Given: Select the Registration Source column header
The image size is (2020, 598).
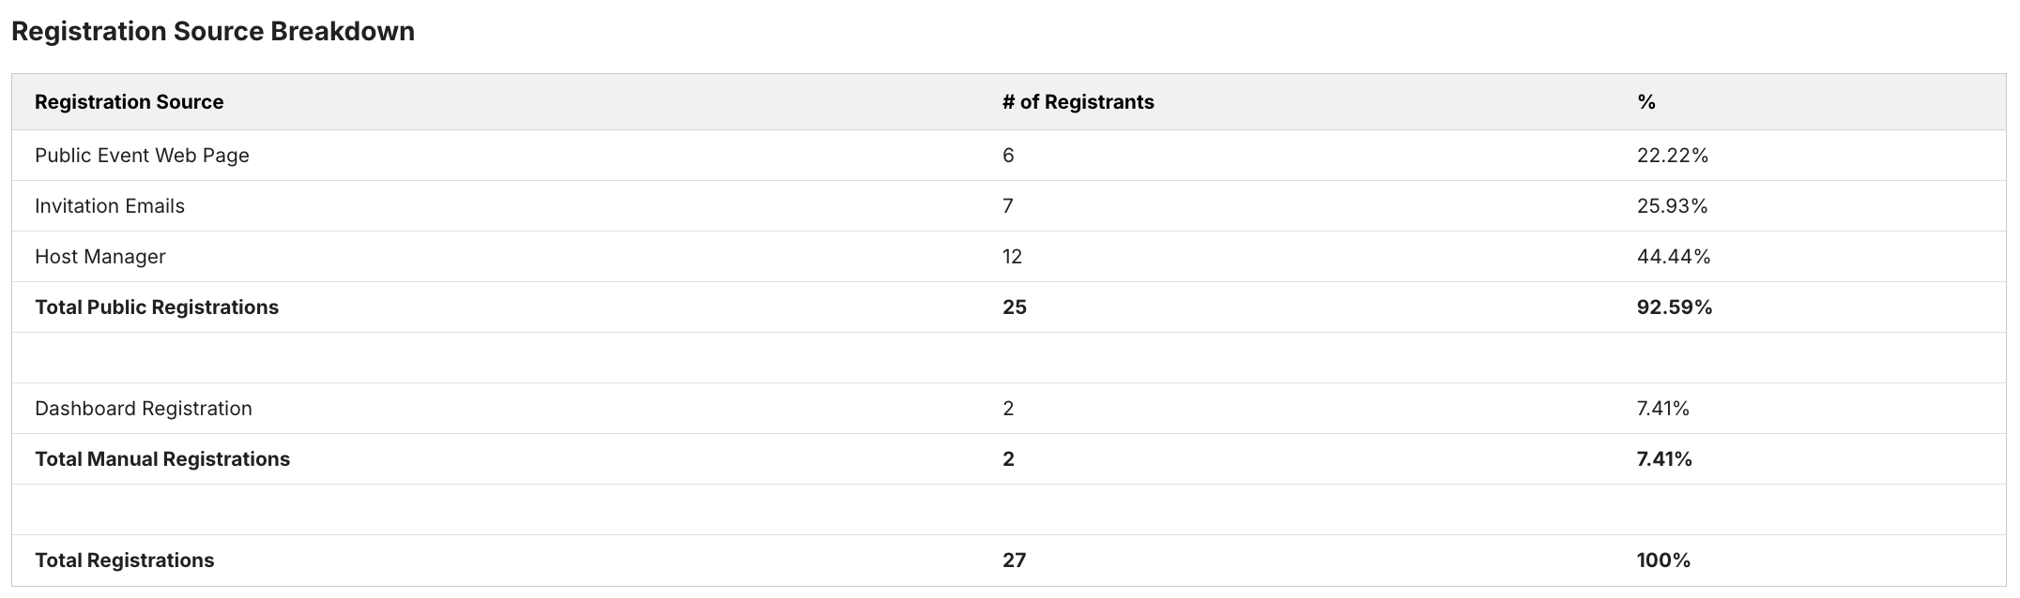Looking at the screenshot, I should click(130, 102).
